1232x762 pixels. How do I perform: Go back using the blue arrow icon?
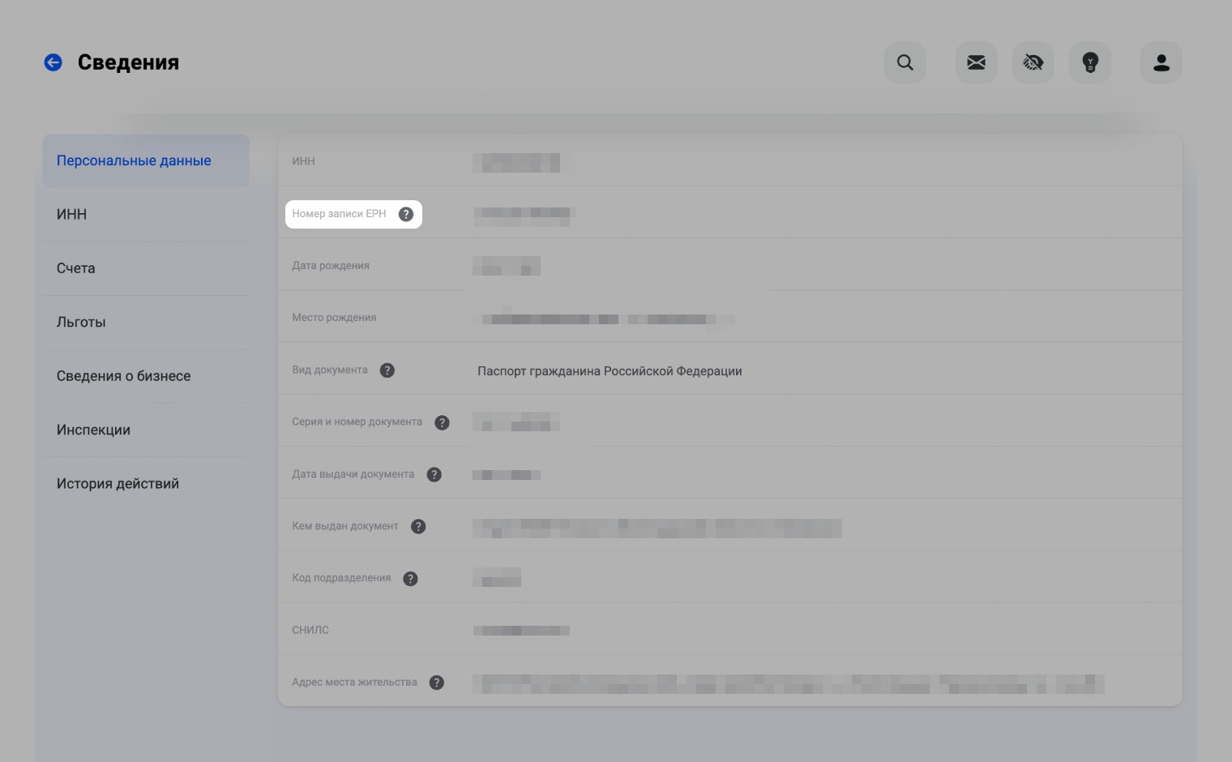click(53, 62)
